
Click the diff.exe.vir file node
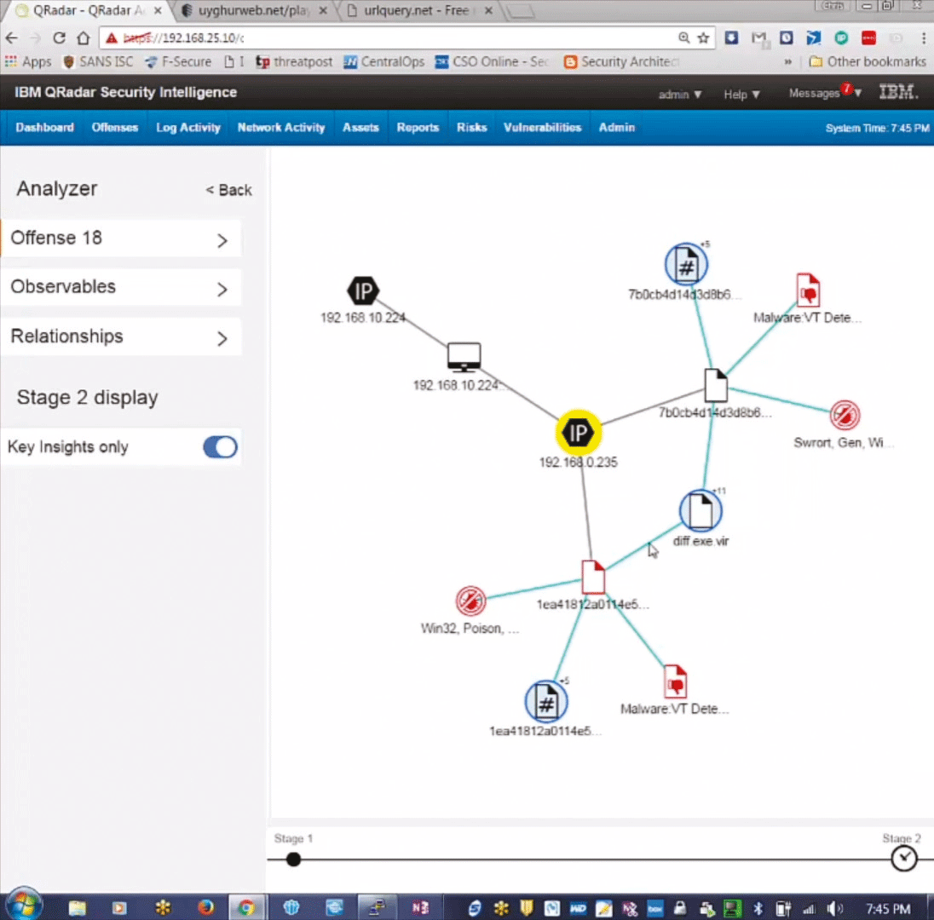click(700, 511)
